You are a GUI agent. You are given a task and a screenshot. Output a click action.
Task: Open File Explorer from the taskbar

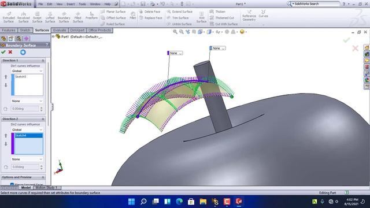click(x=203, y=202)
